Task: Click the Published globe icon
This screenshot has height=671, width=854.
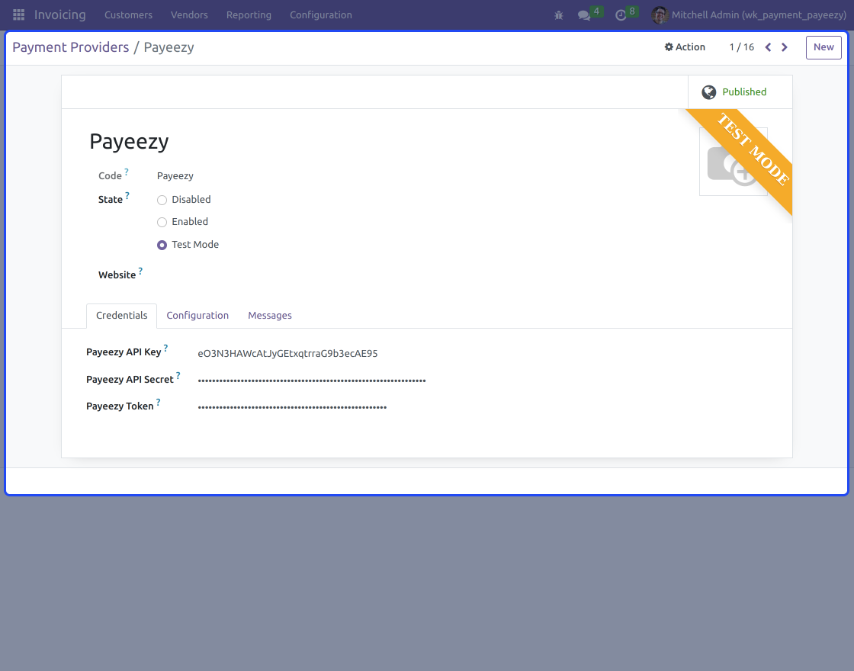Action: click(x=708, y=92)
